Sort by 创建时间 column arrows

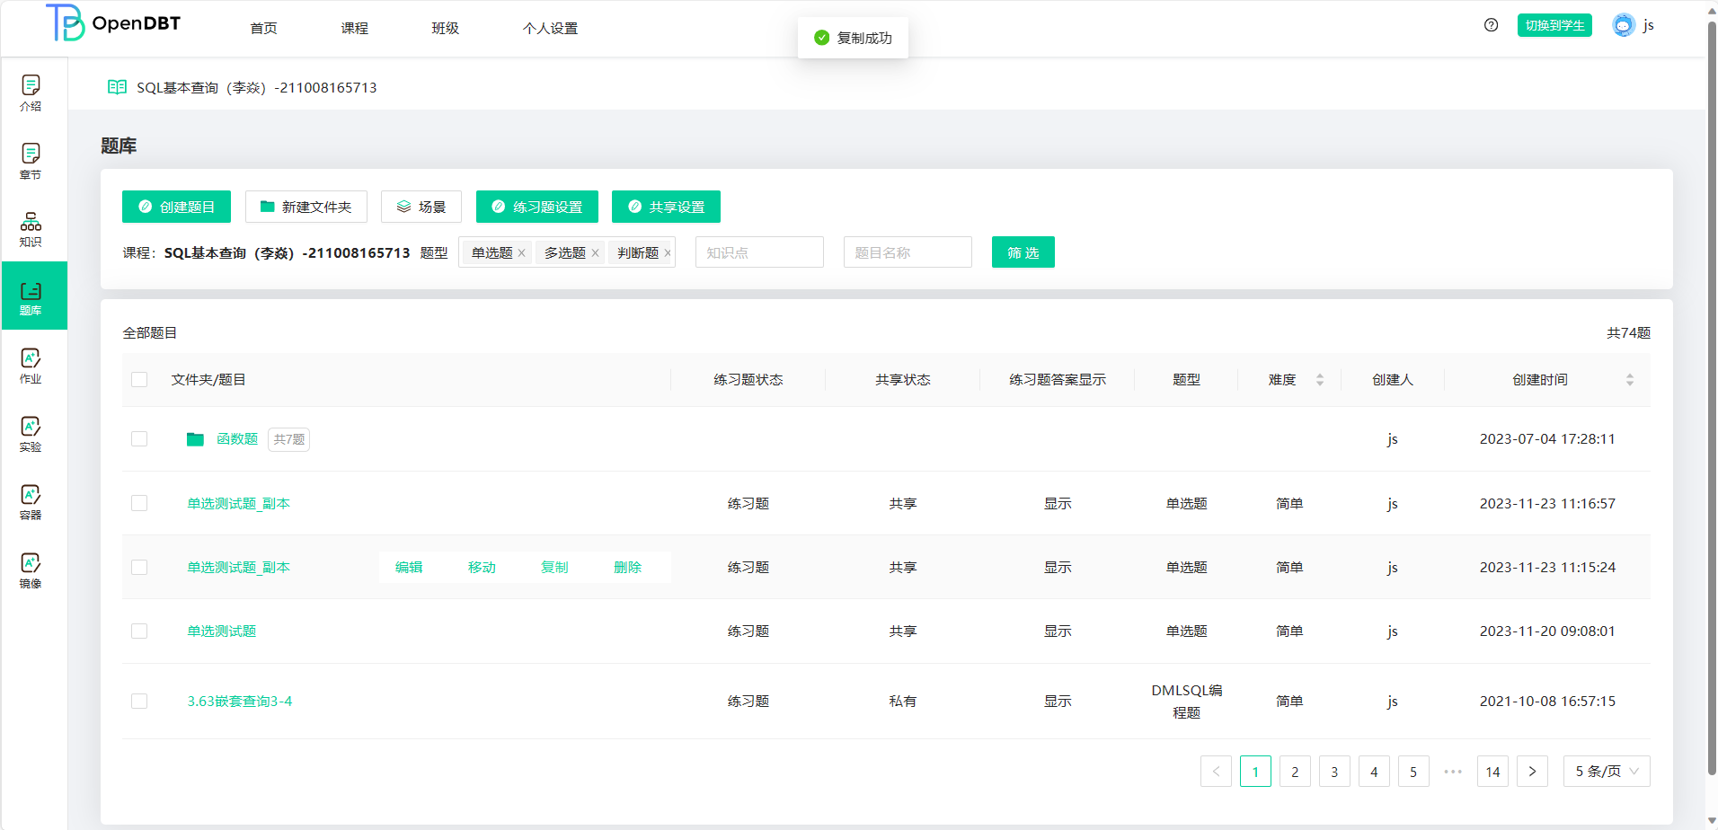[x=1630, y=380]
